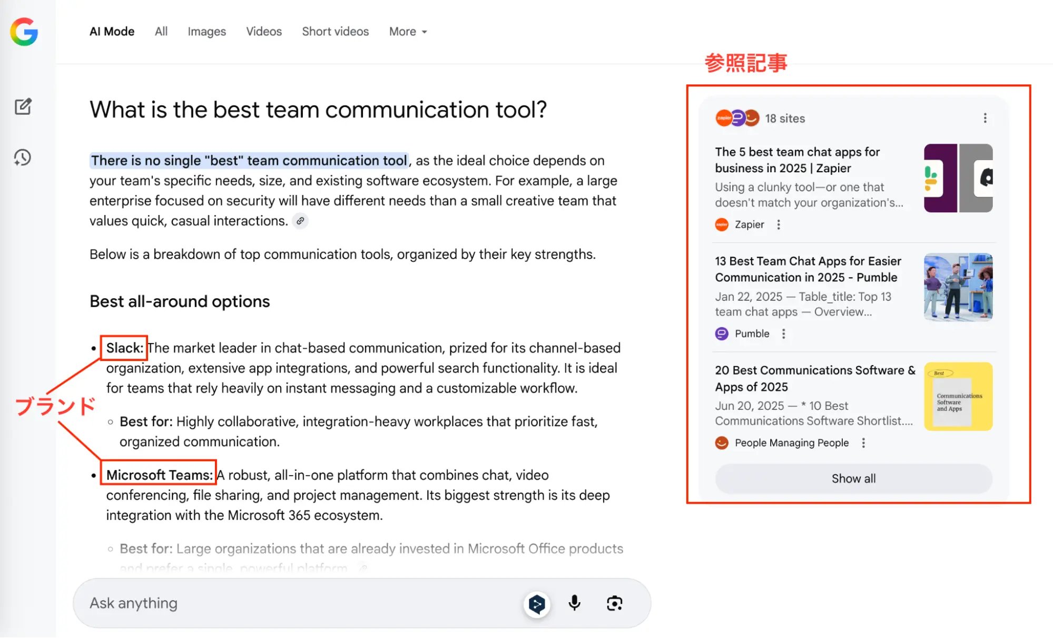1053x638 pixels.
Task: Open options menu next to Zapier source
Action: click(x=779, y=225)
